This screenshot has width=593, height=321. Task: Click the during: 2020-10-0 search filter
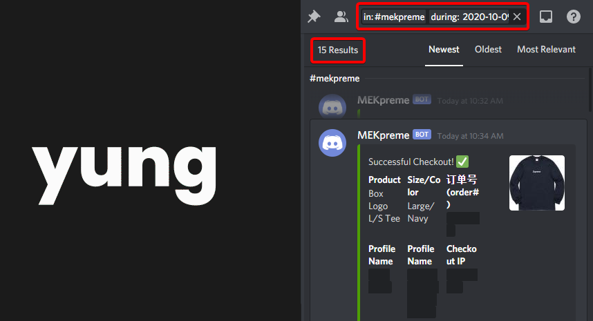[469, 17]
